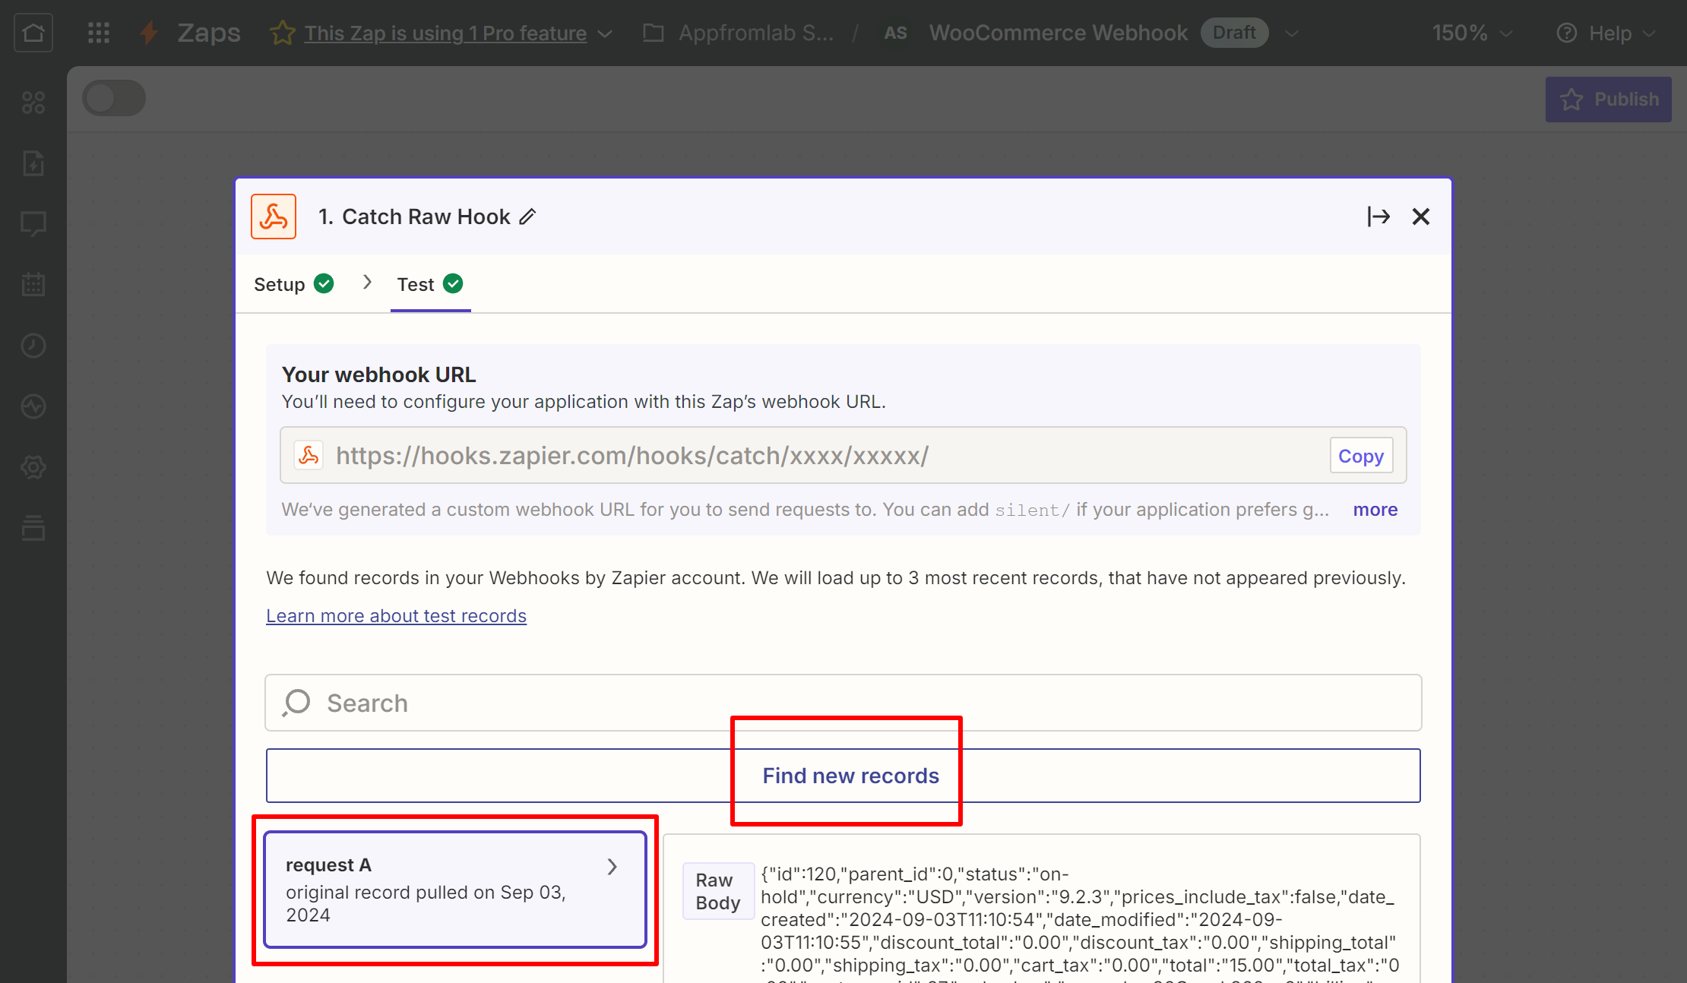
Task: Click the Zaps lightning bolt icon
Action: click(150, 33)
